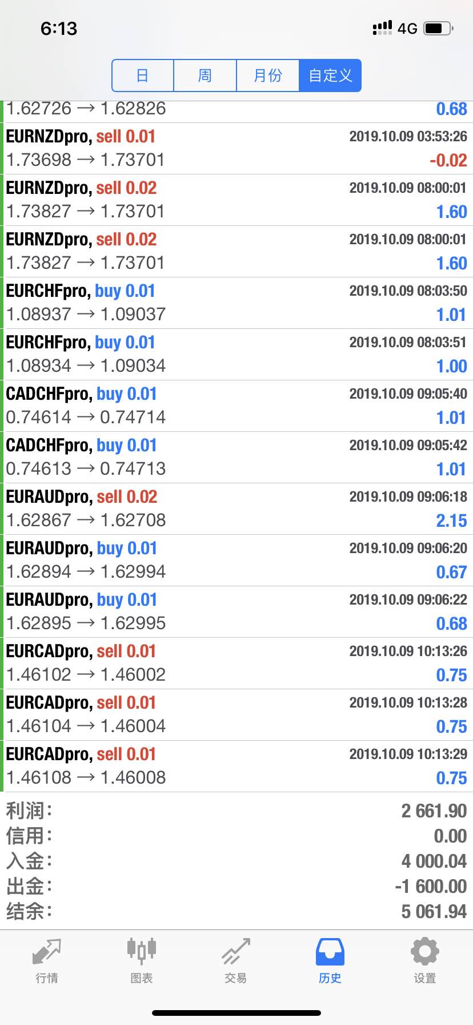The height and width of the screenshot is (1025, 473).
Task: Tap the 6:13 status bar clock
Action: 59,29
